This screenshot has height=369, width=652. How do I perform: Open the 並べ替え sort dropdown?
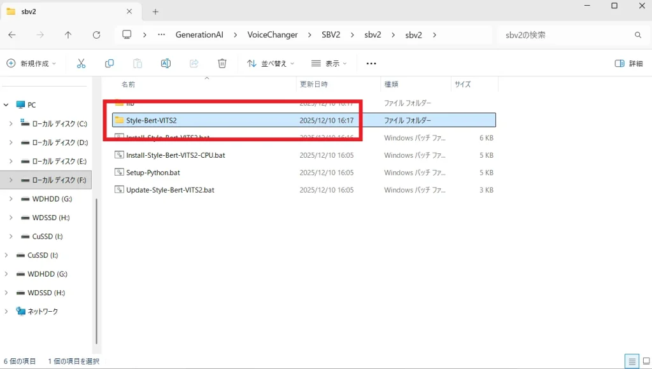tap(271, 64)
